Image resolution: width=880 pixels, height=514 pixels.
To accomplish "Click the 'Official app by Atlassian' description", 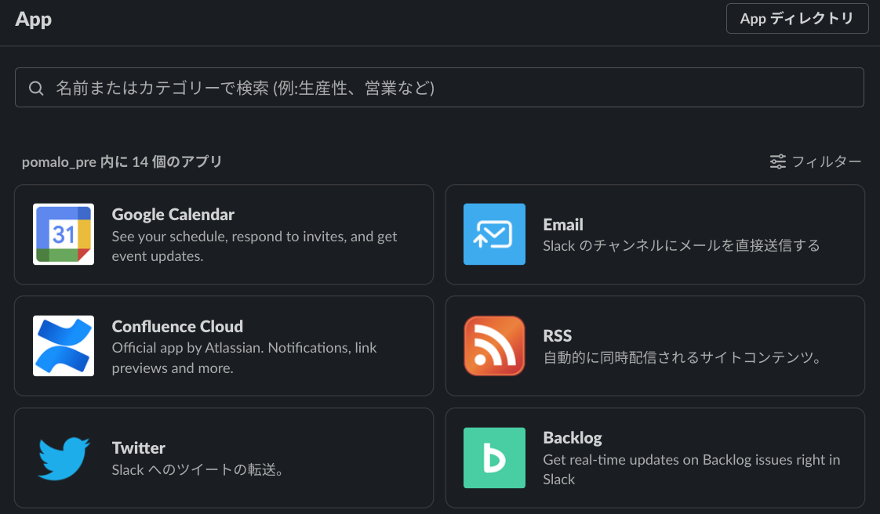I will 244,357.
